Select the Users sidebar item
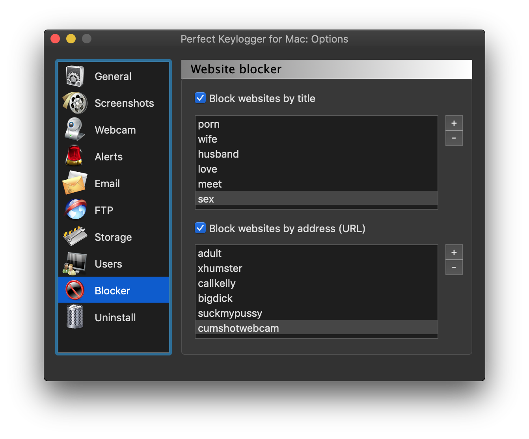The image size is (529, 439). click(x=108, y=264)
